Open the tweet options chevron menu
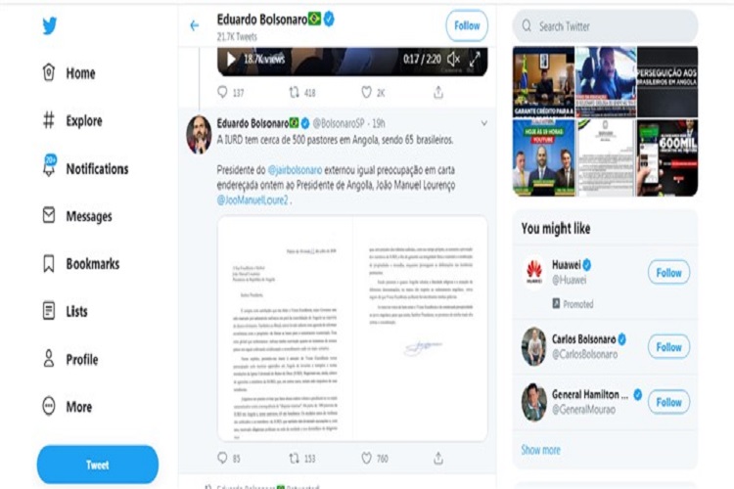Image resolution: width=734 pixels, height=489 pixels. [x=484, y=123]
